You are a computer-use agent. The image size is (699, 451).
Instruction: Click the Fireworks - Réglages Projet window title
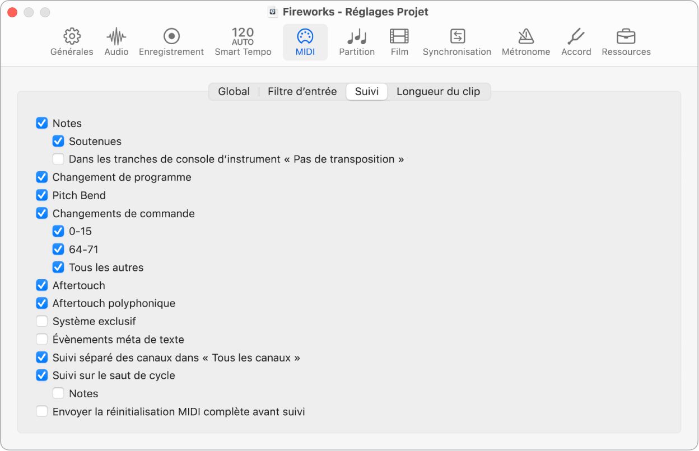pos(356,12)
